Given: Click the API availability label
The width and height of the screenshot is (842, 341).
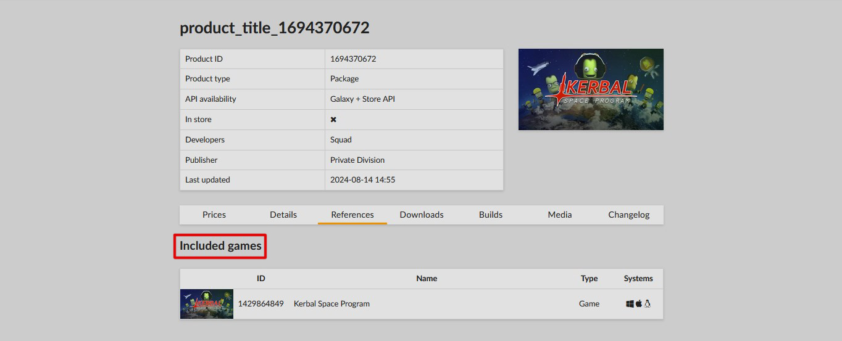Looking at the screenshot, I should tap(210, 99).
